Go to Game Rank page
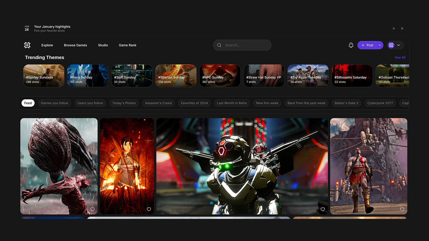 [x=128, y=45]
